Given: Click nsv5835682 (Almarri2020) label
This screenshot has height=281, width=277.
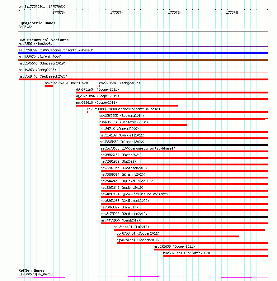Looking at the screenshot, I should (122, 142).
